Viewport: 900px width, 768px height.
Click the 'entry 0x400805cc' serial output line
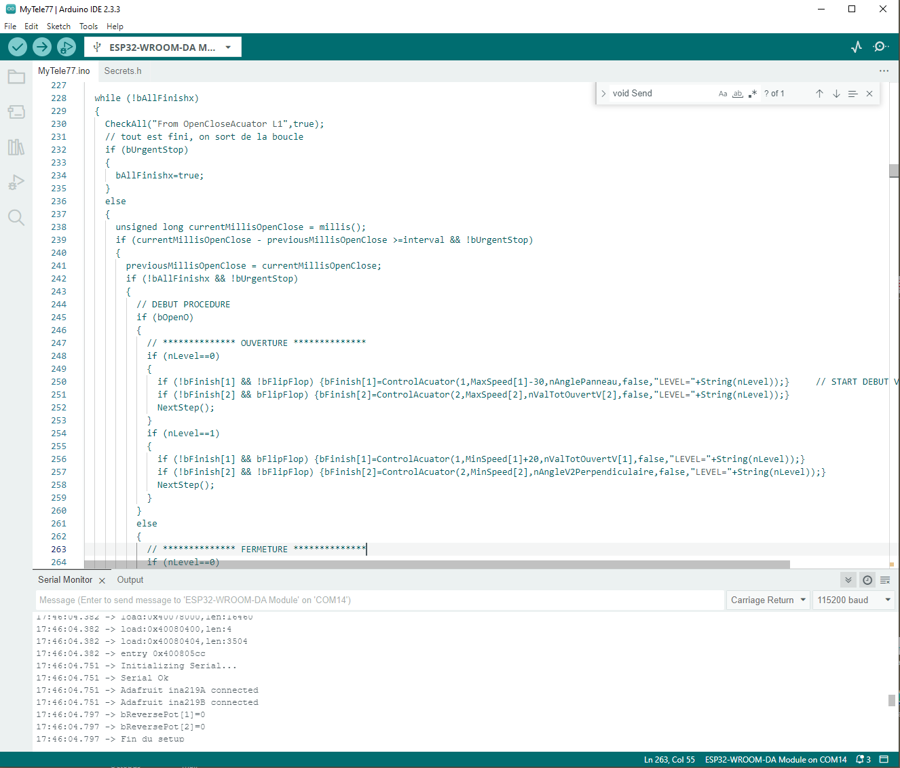163,654
